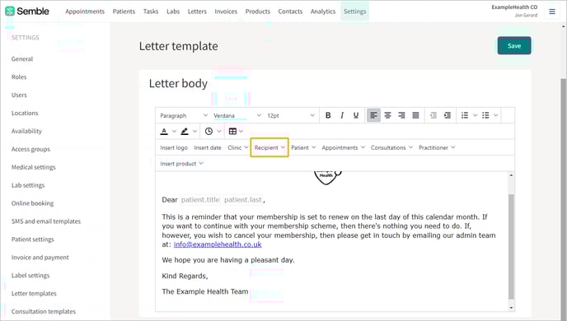Apply italic formatting
This screenshot has height=321, width=567.
pyautogui.click(x=342, y=115)
